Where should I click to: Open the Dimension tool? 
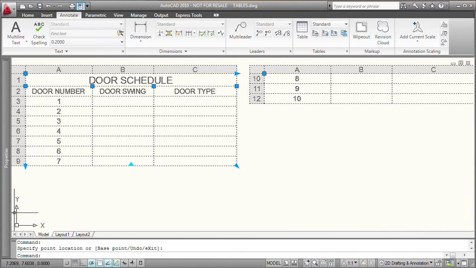pos(141,31)
